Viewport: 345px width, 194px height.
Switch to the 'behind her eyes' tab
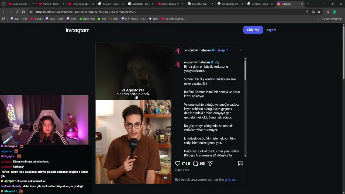coord(200,4)
